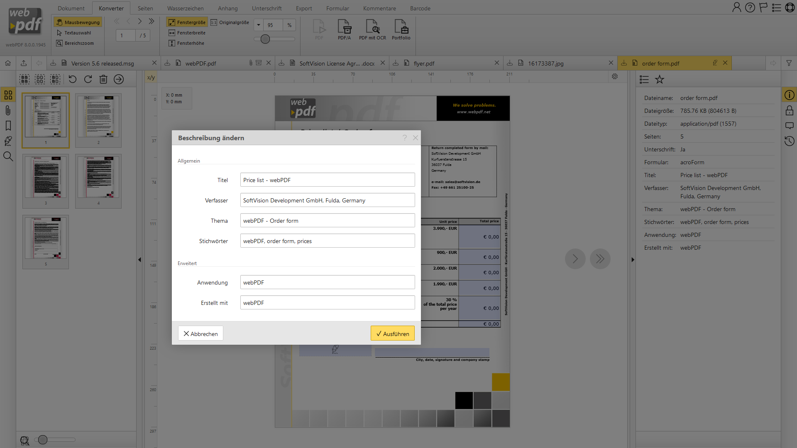The image size is (797, 448).
Task: Open the flyer.pdf document tab
Action: [424, 63]
